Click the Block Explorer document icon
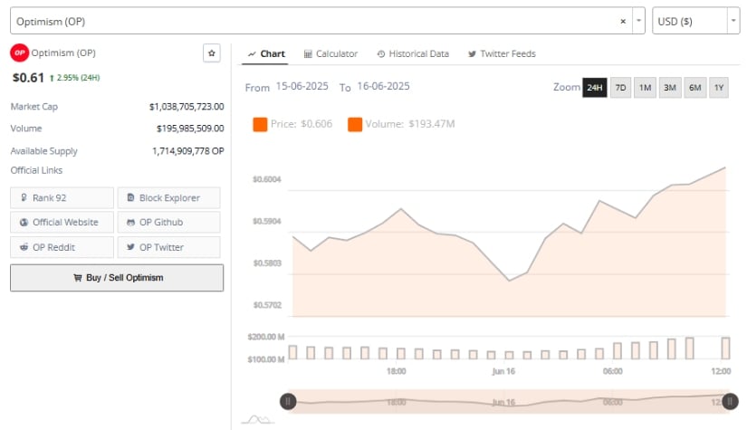 (130, 197)
